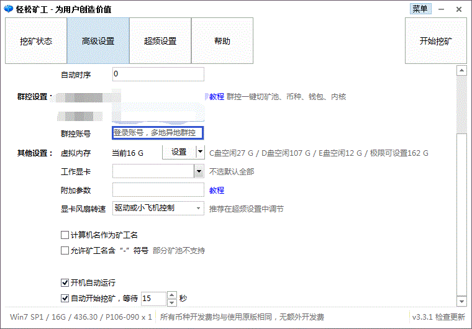Click the 附加参数 input field
The width and height of the screenshot is (472, 329).
pyautogui.click(x=158, y=190)
